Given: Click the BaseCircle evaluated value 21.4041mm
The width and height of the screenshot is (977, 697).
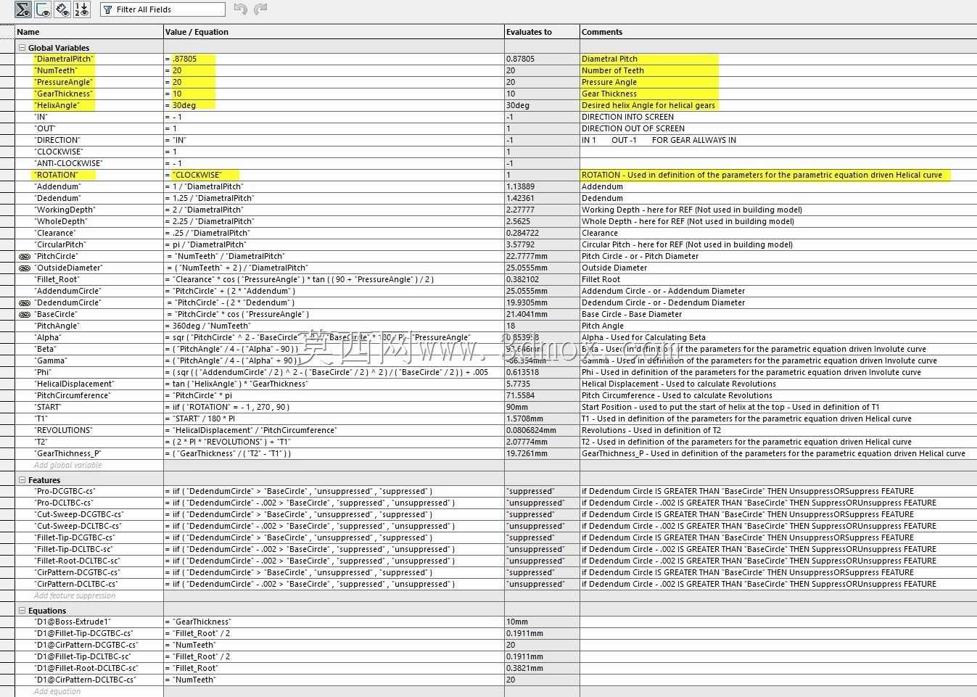Looking at the screenshot, I should [x=527, y=315].
